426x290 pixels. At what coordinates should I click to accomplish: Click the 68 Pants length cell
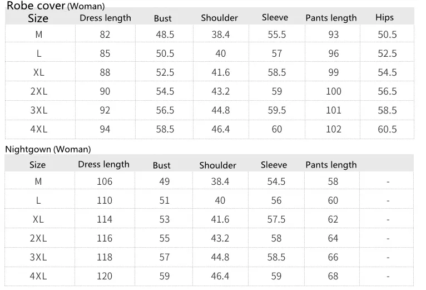[333, 276]
